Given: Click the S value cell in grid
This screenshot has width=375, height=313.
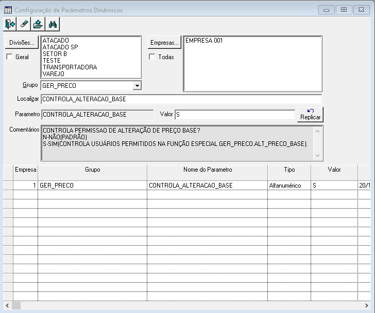Looking at the screenshot, I should coord(334,186).
